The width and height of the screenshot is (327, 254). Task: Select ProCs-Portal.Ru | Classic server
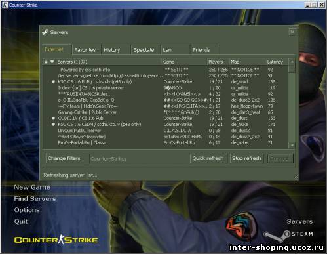166,143
